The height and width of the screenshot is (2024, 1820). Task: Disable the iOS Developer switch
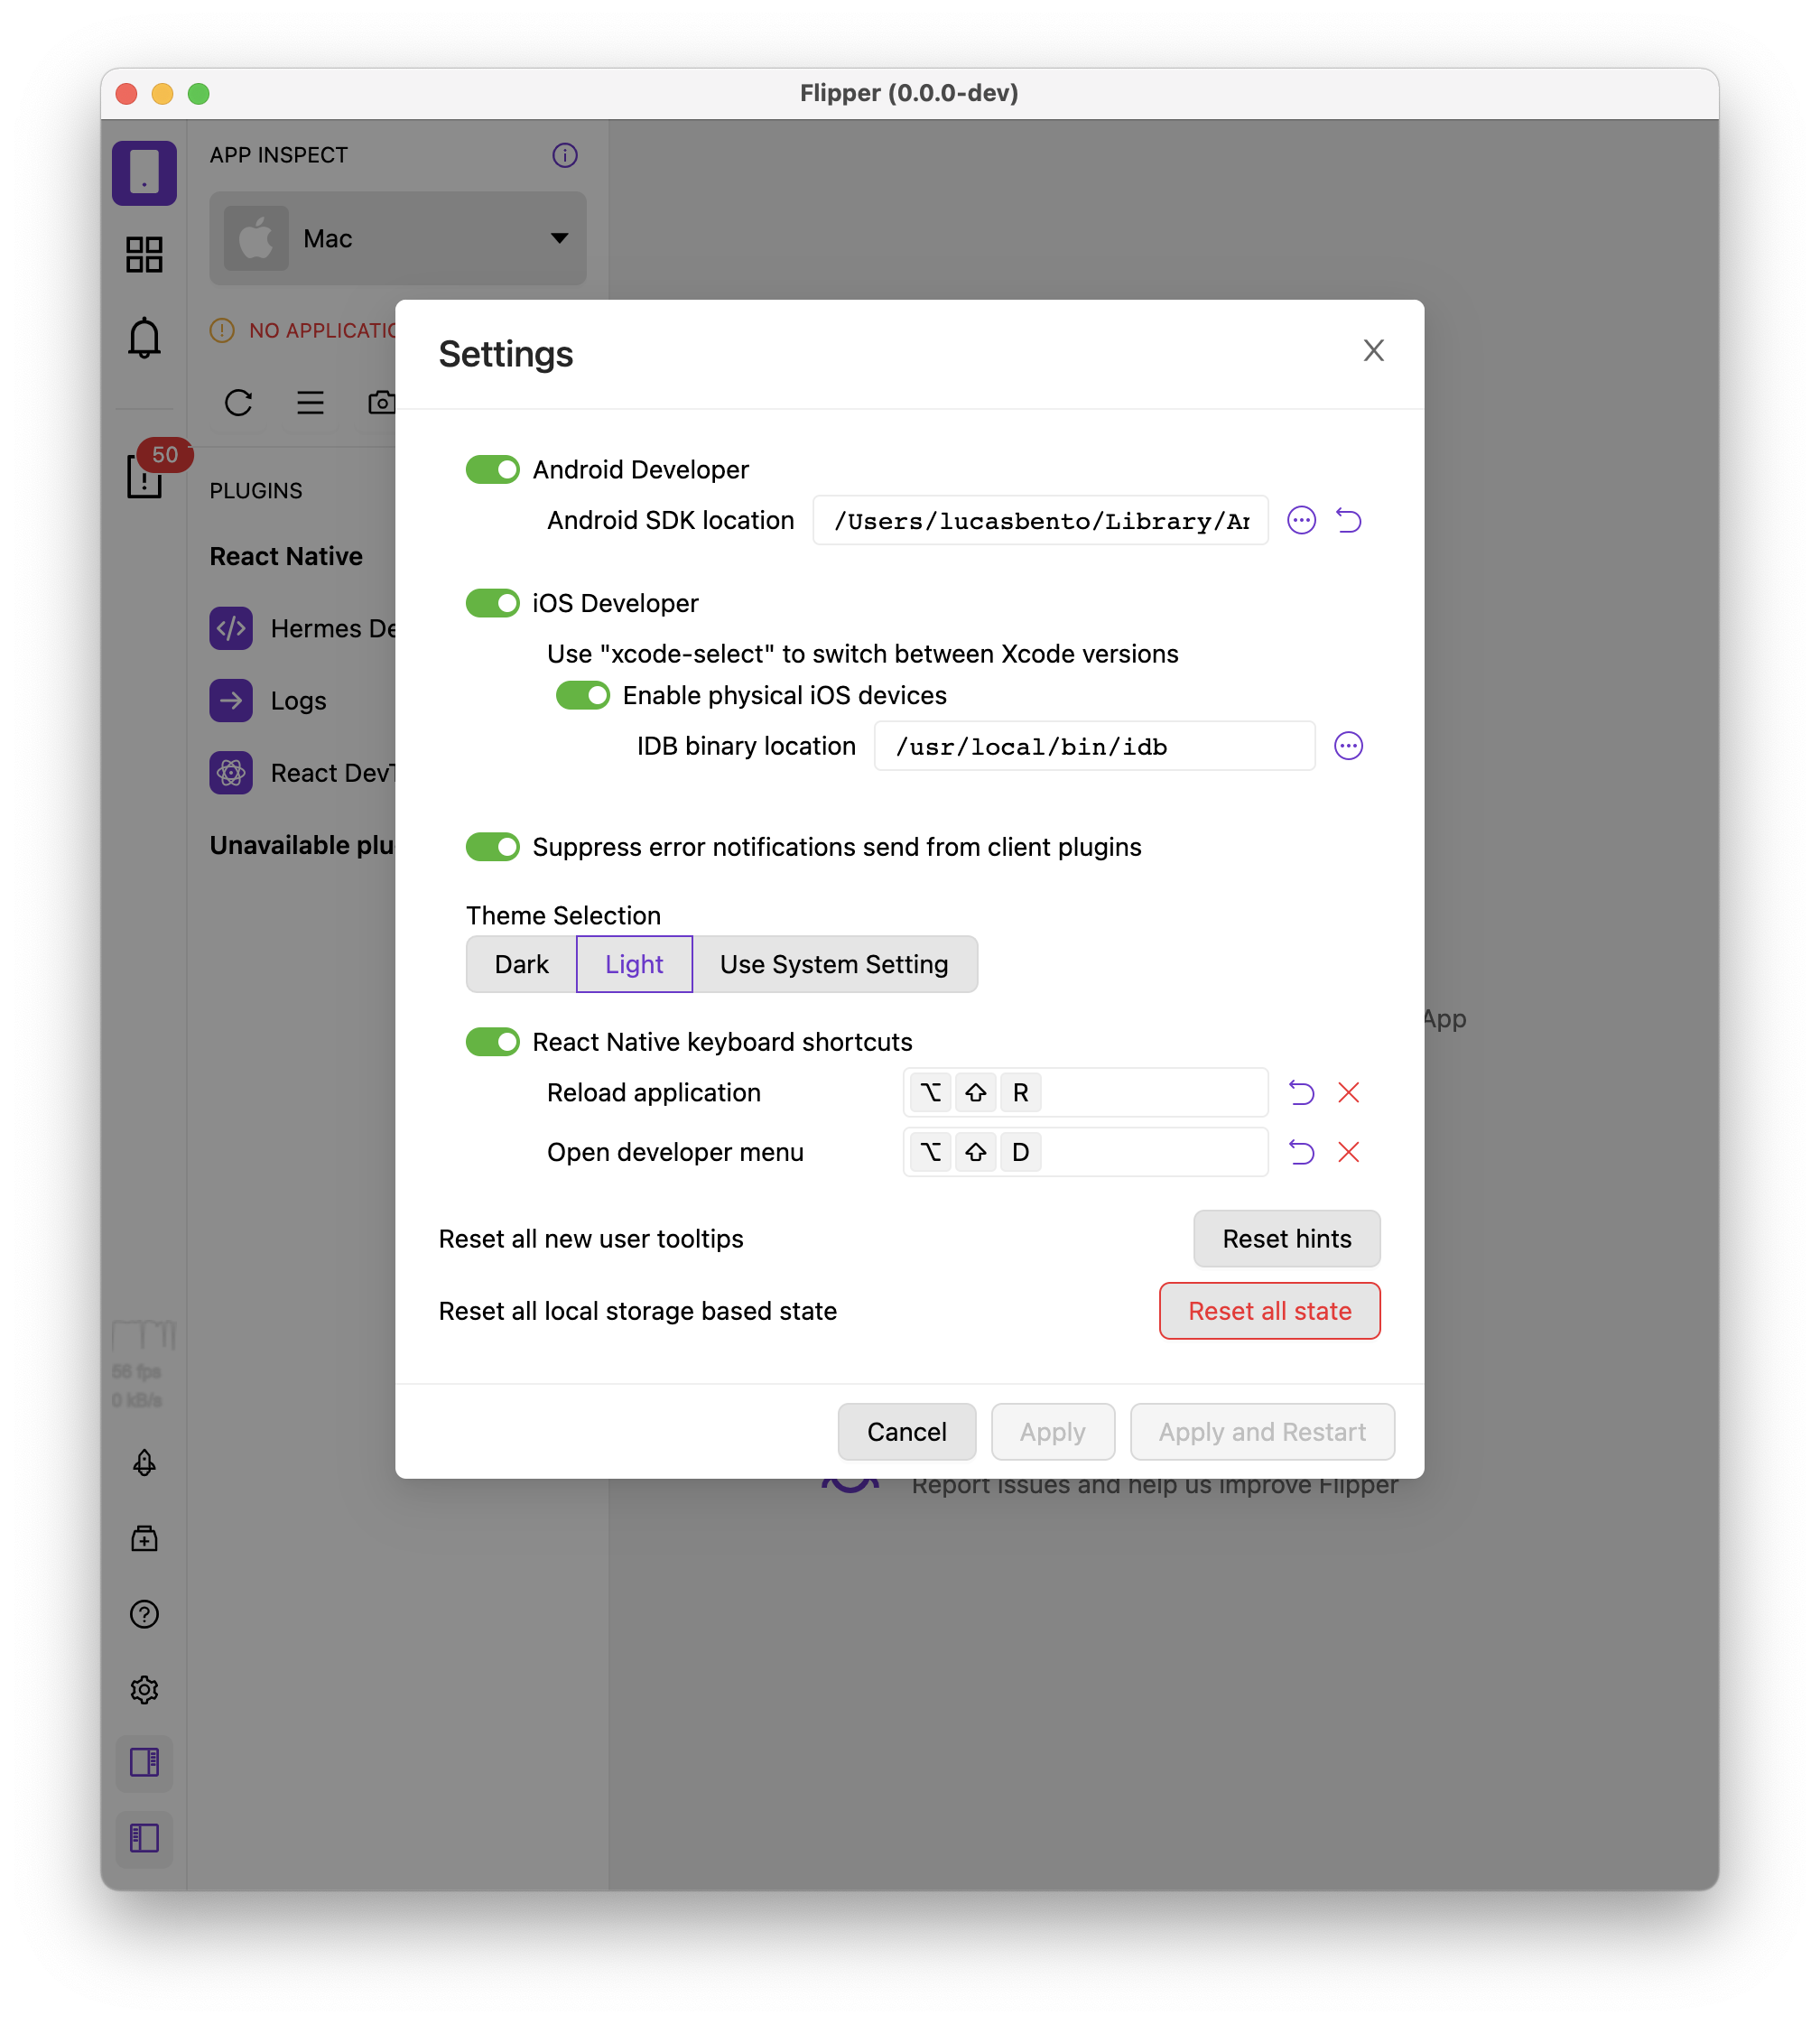[x=493, y=603]
